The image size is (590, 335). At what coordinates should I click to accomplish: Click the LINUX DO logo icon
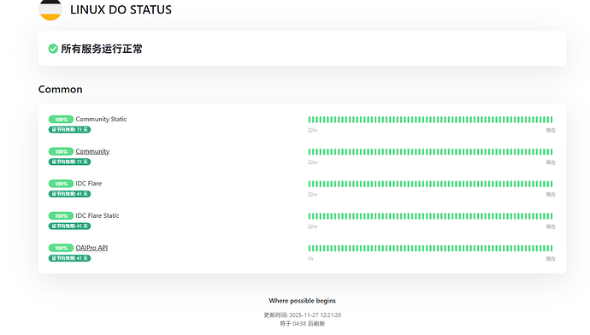50,9
